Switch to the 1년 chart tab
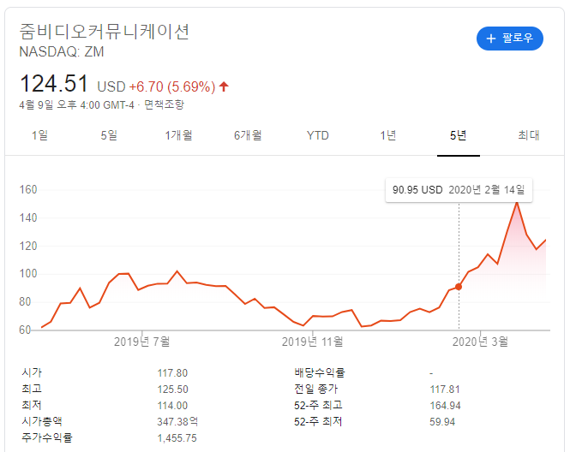 [x=388, y=135]
